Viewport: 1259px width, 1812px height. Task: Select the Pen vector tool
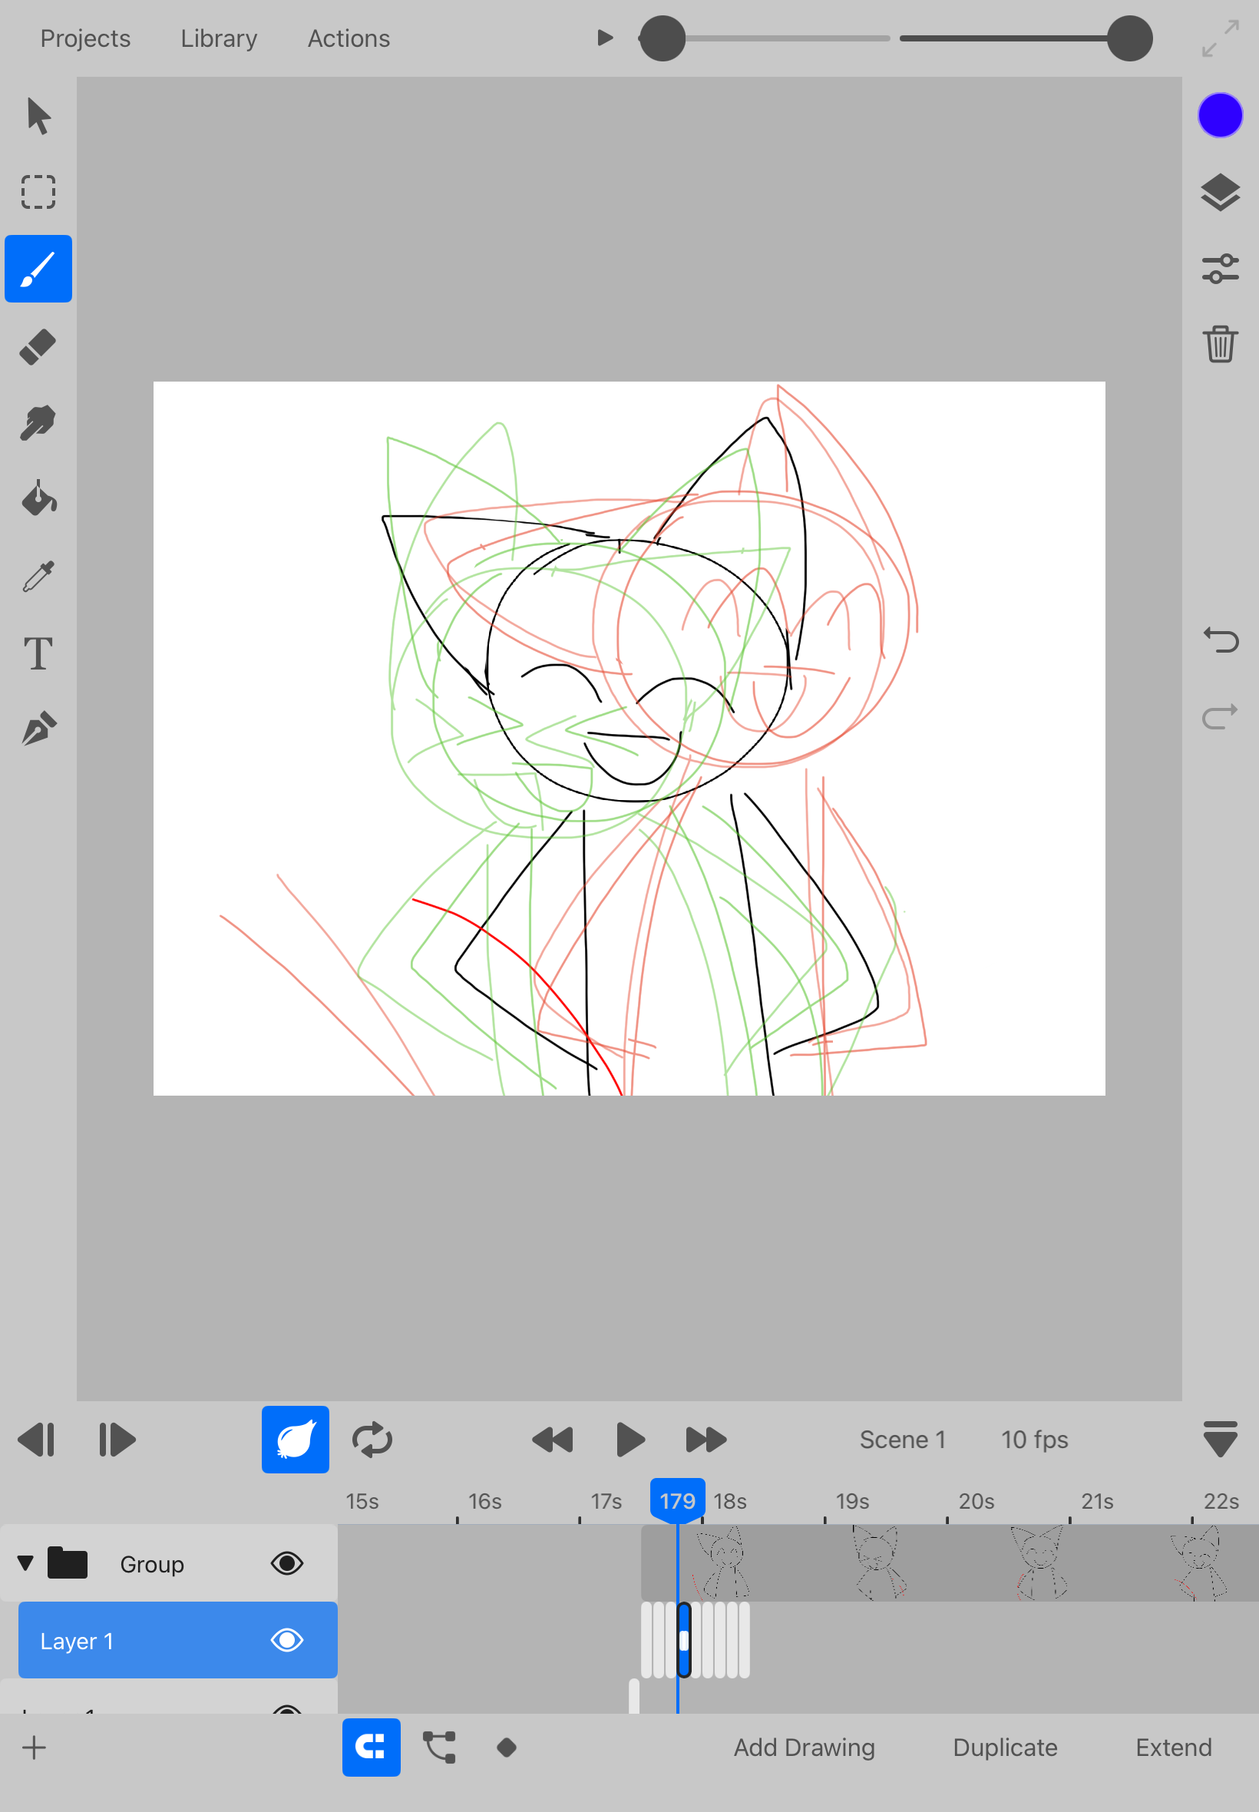[38, 729]
